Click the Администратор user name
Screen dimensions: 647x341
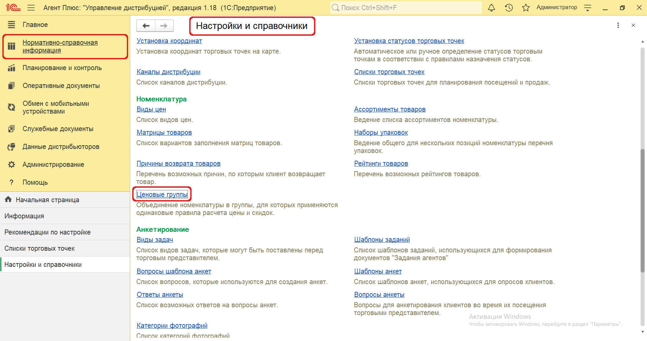click(x=557, y=7)
